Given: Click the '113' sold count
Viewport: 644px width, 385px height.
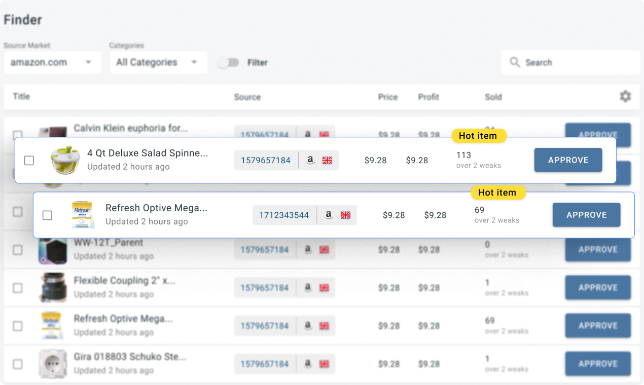Looking at the screenshot, I should [463, 155].
